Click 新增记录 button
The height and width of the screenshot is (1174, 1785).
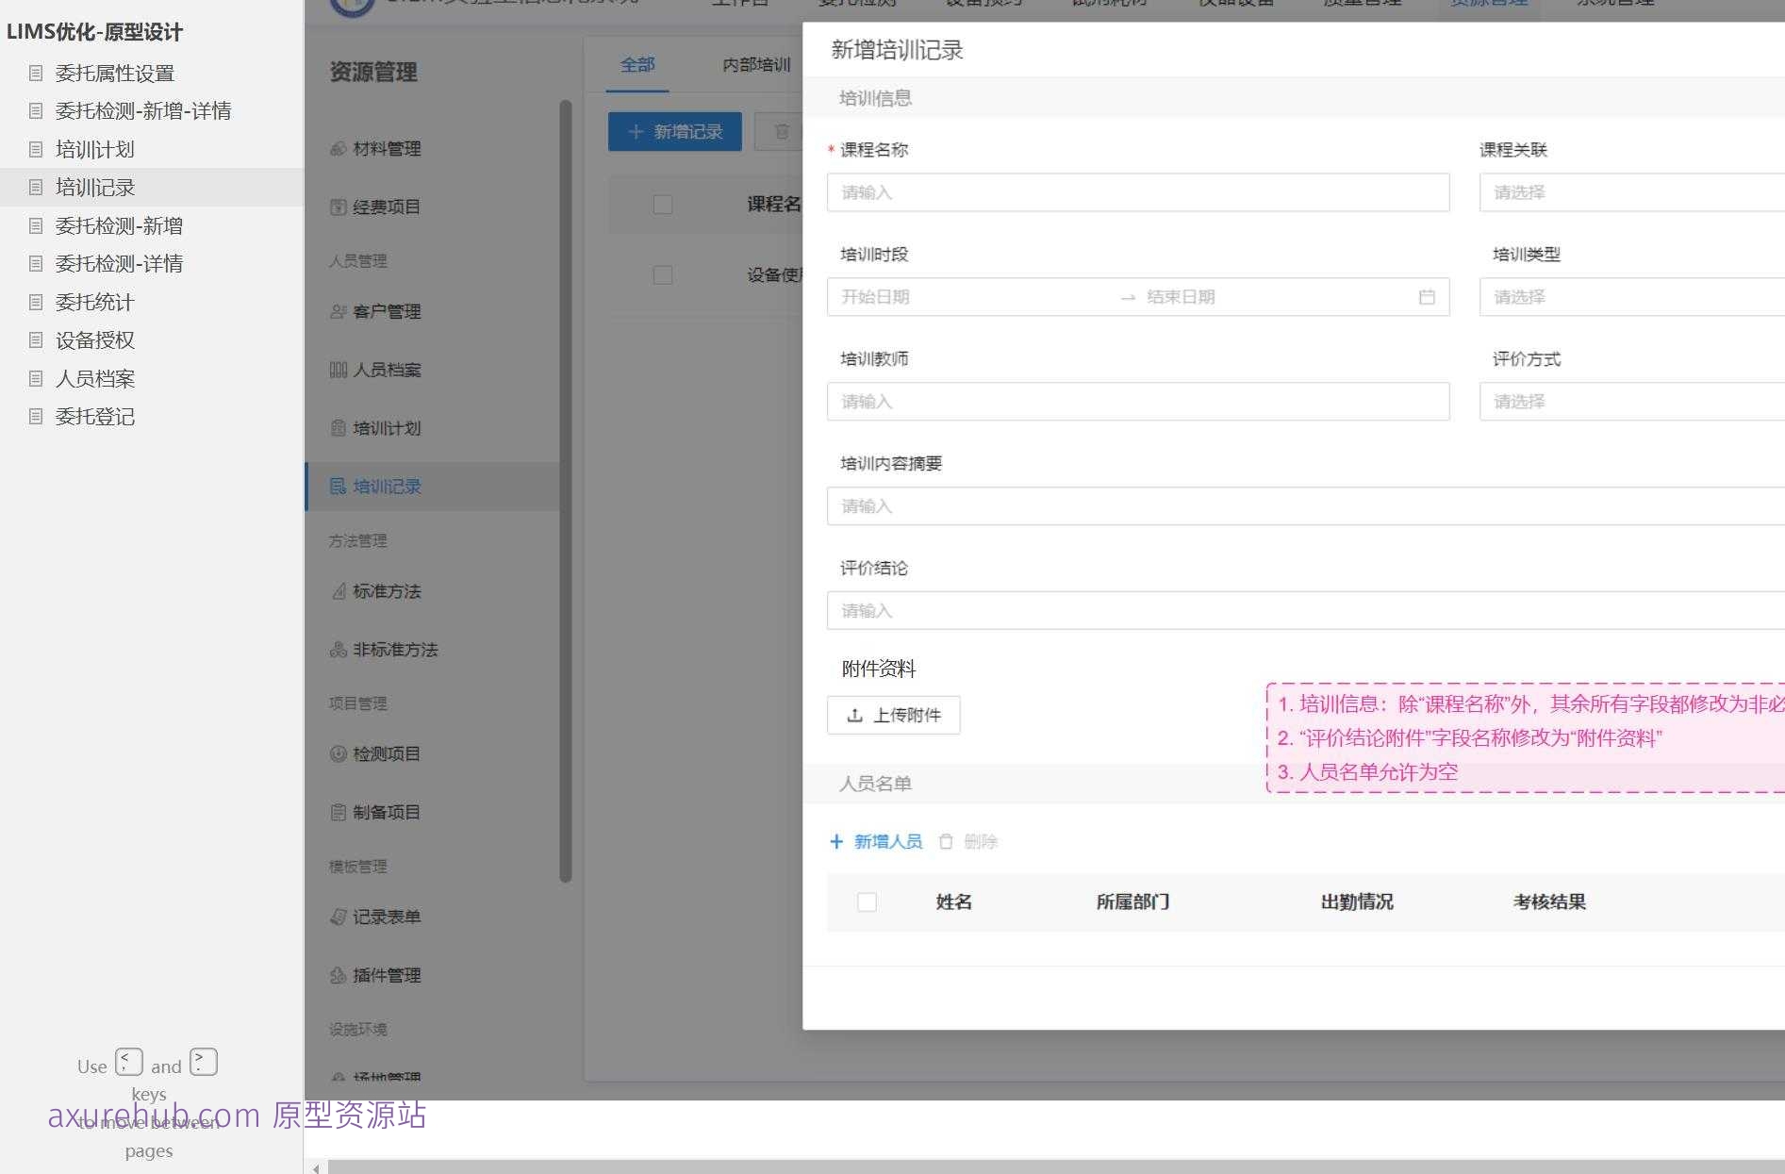coord(675,132)
